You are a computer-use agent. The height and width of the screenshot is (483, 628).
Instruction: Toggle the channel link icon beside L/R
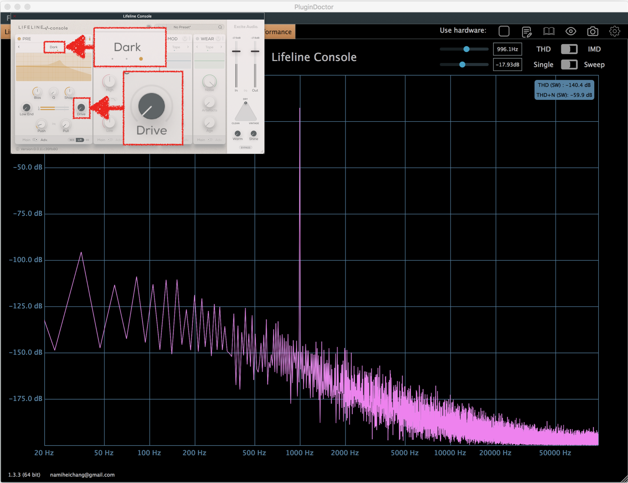coord(87,140)
